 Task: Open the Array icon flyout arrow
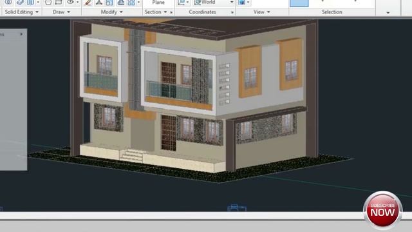coord(139,3)
